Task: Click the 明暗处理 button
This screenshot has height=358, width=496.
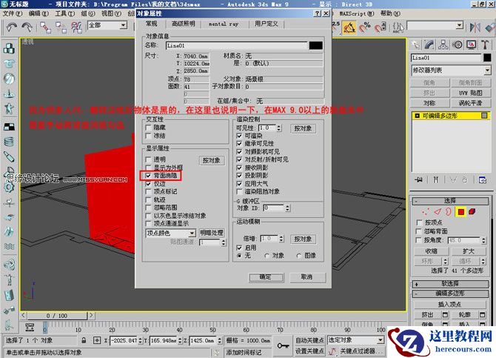Action: [x=212, y=233]
